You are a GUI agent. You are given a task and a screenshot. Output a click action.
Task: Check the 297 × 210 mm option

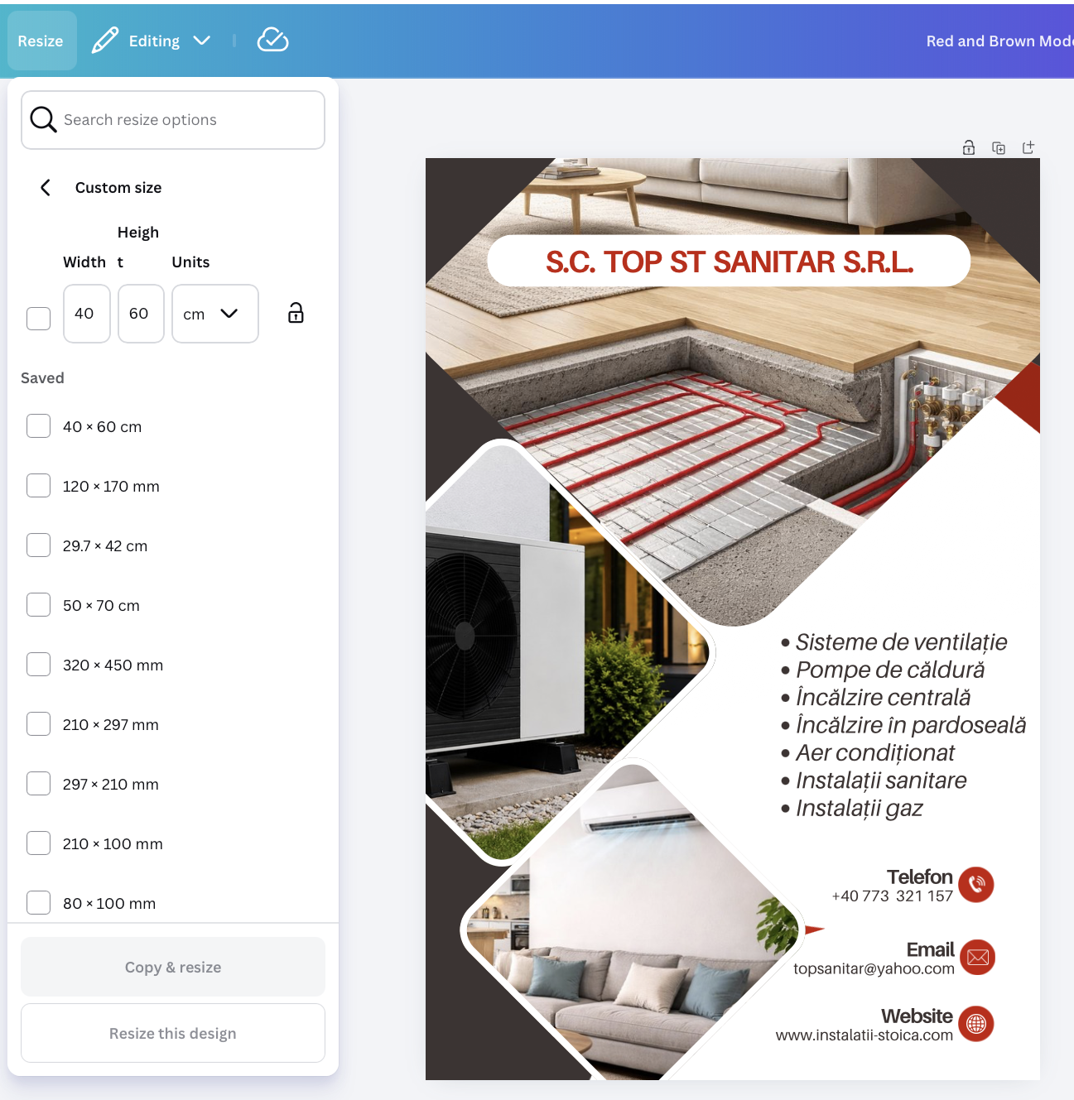coord(38,784)
